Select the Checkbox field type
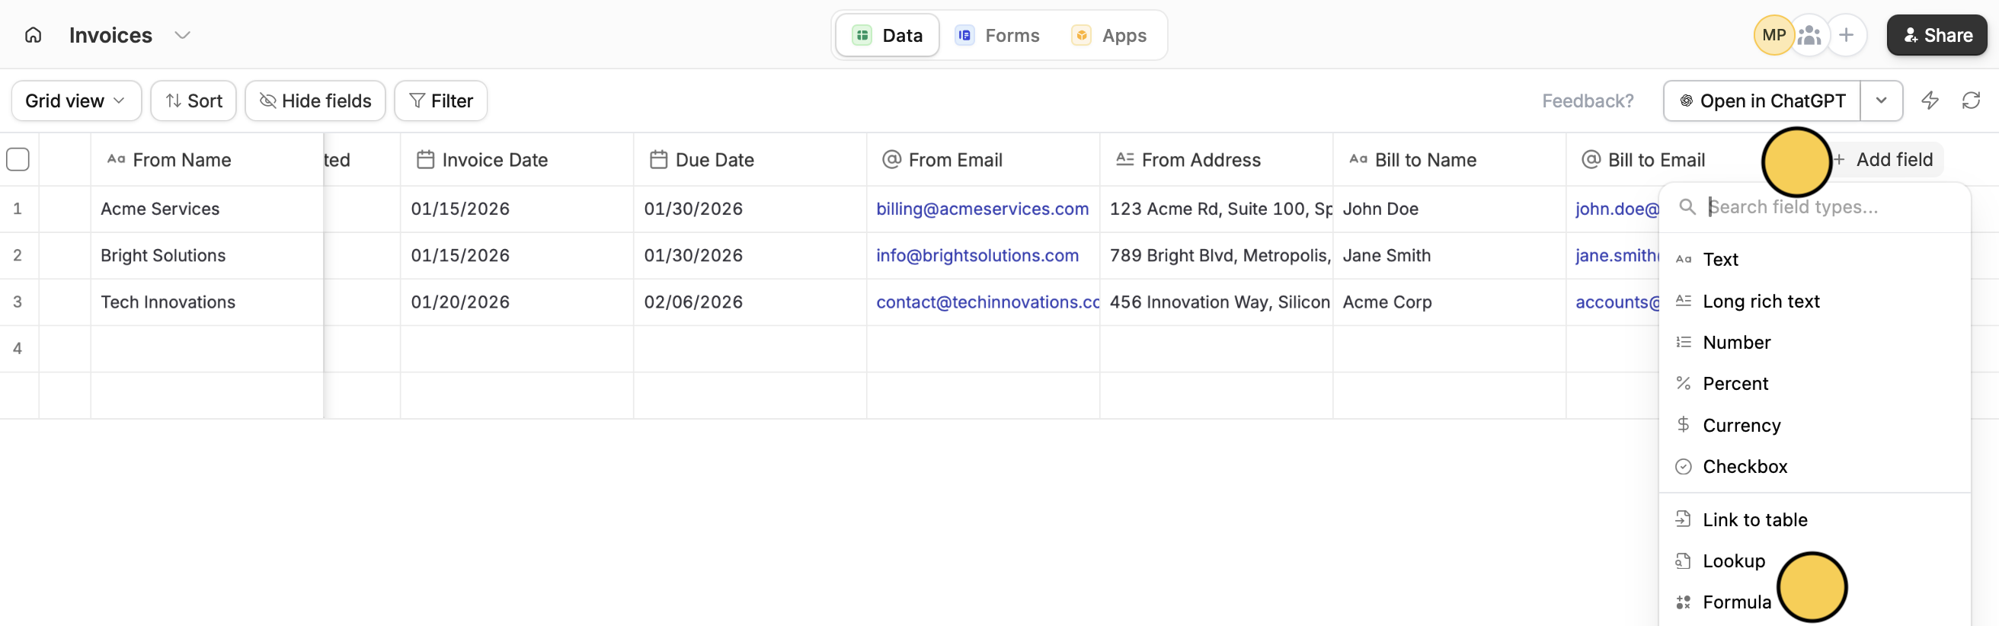 [1745, 467]
